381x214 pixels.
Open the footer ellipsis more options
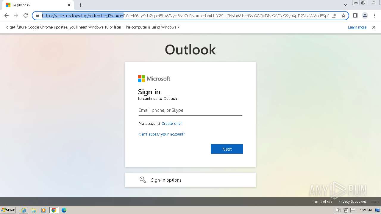pyautogui.click(x=375, y=202)
